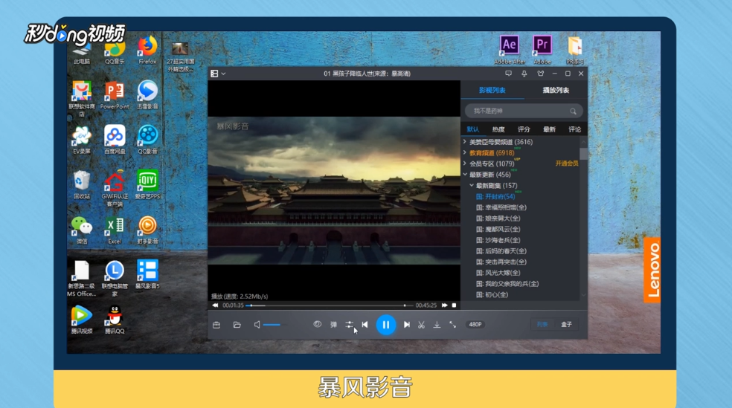The height and width of the screenshot is (408, 732).
Task: Select 国: 初心(全) in the list
Action: pos(492,295)
